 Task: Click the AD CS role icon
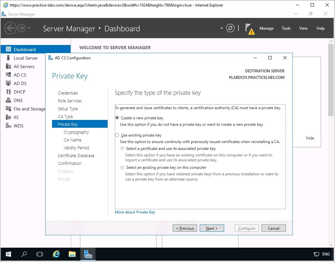pos(8,75)
